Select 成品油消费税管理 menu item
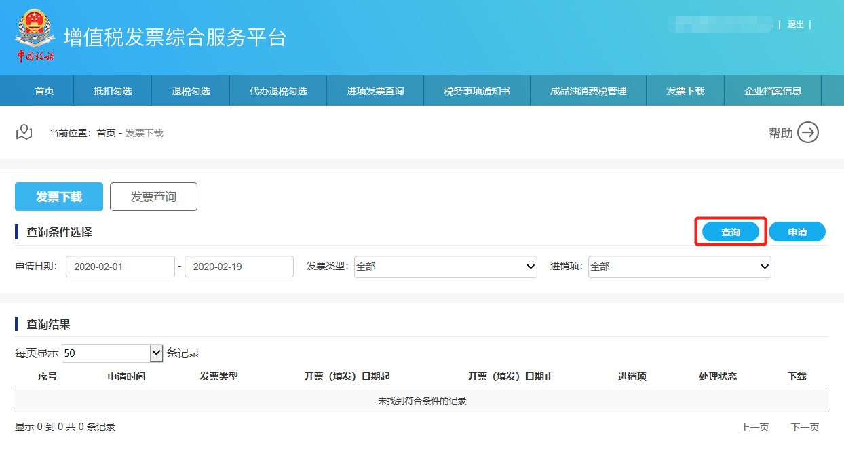This screenshot has height=451, width=844. tap(588, 91)
